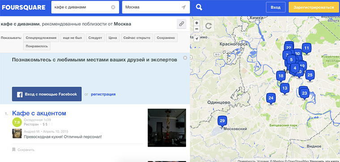
Task: Click the Видное label on map
Action: click(314, 146)
